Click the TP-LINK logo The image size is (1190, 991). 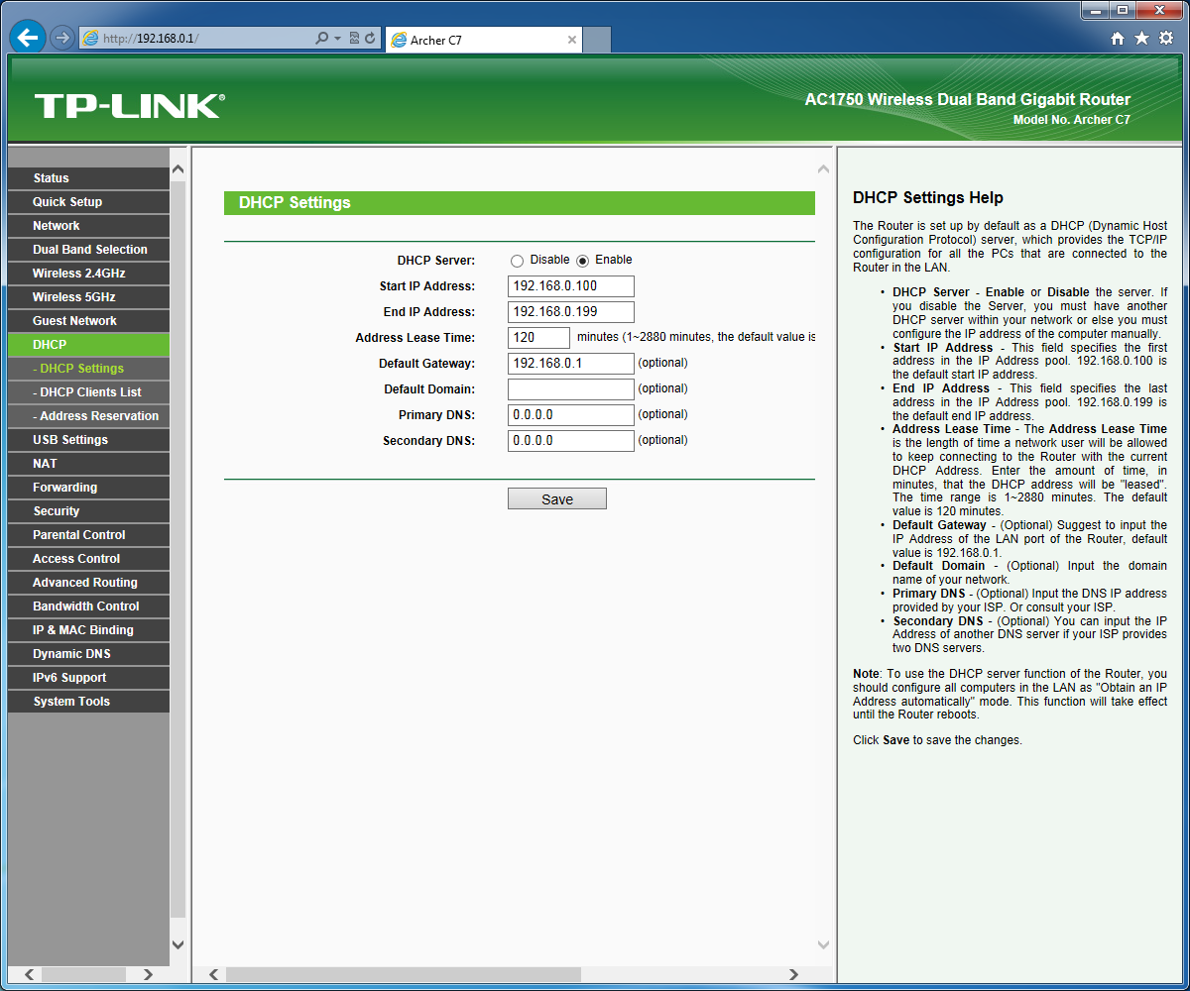pyautogui.click(x=130, y=106)
